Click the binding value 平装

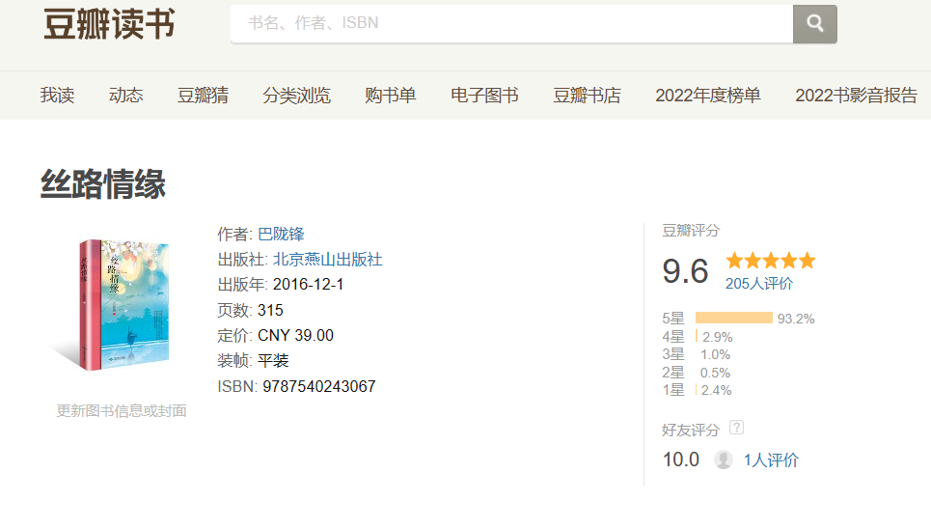click(272, 361)
